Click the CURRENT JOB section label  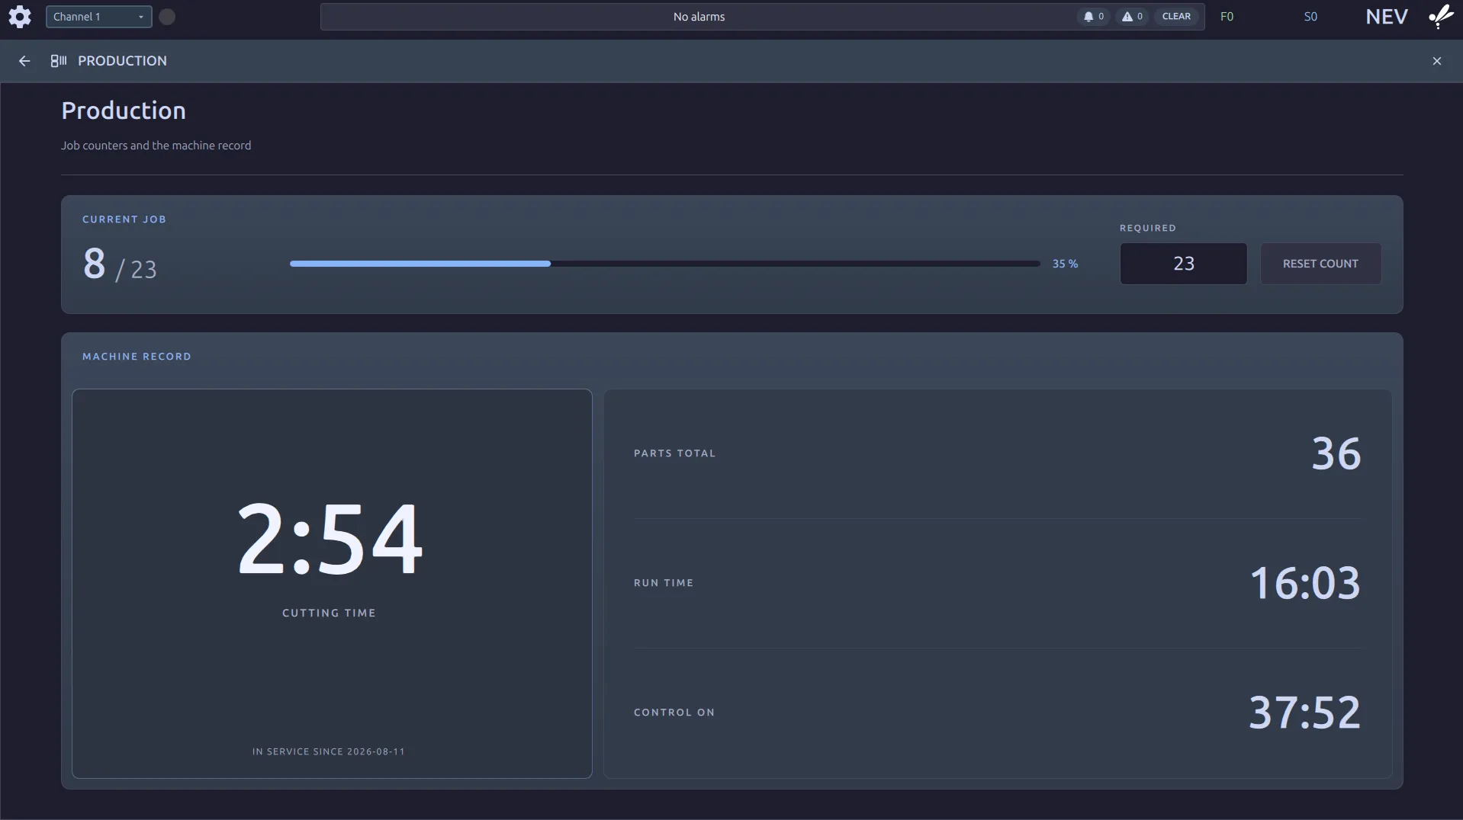124,219
